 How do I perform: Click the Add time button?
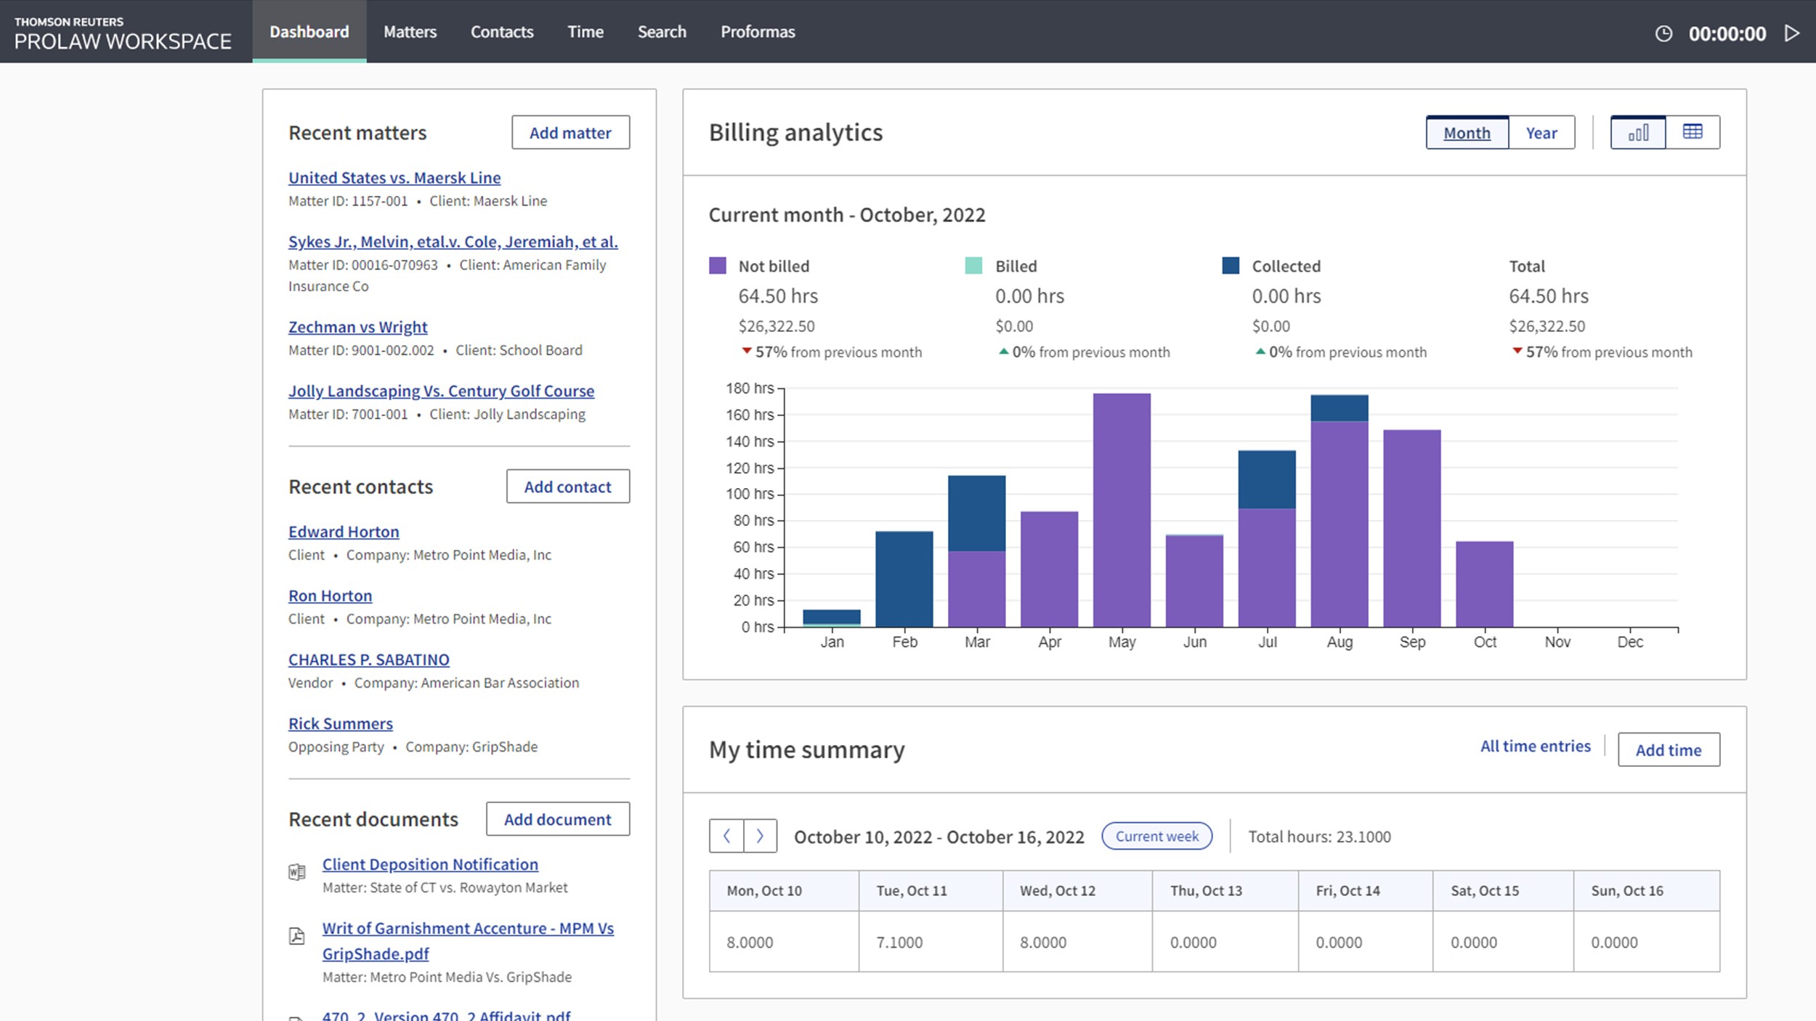1668,750
